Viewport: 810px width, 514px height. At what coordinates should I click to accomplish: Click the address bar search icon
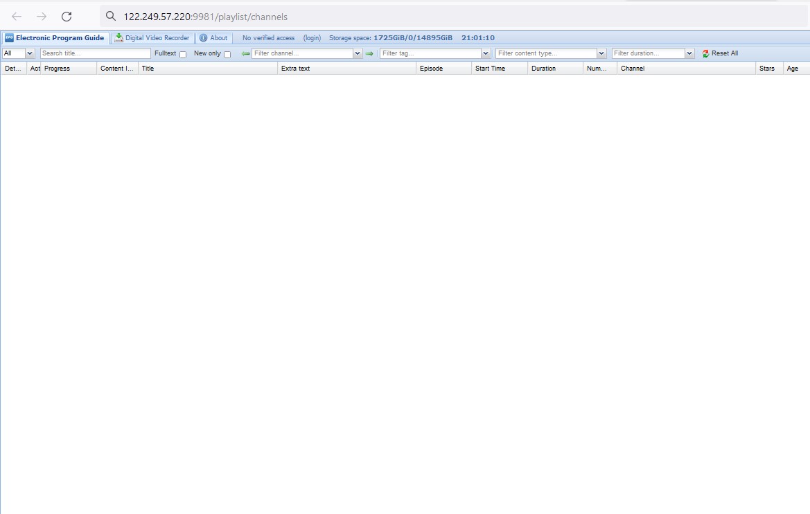click(111, 16)
